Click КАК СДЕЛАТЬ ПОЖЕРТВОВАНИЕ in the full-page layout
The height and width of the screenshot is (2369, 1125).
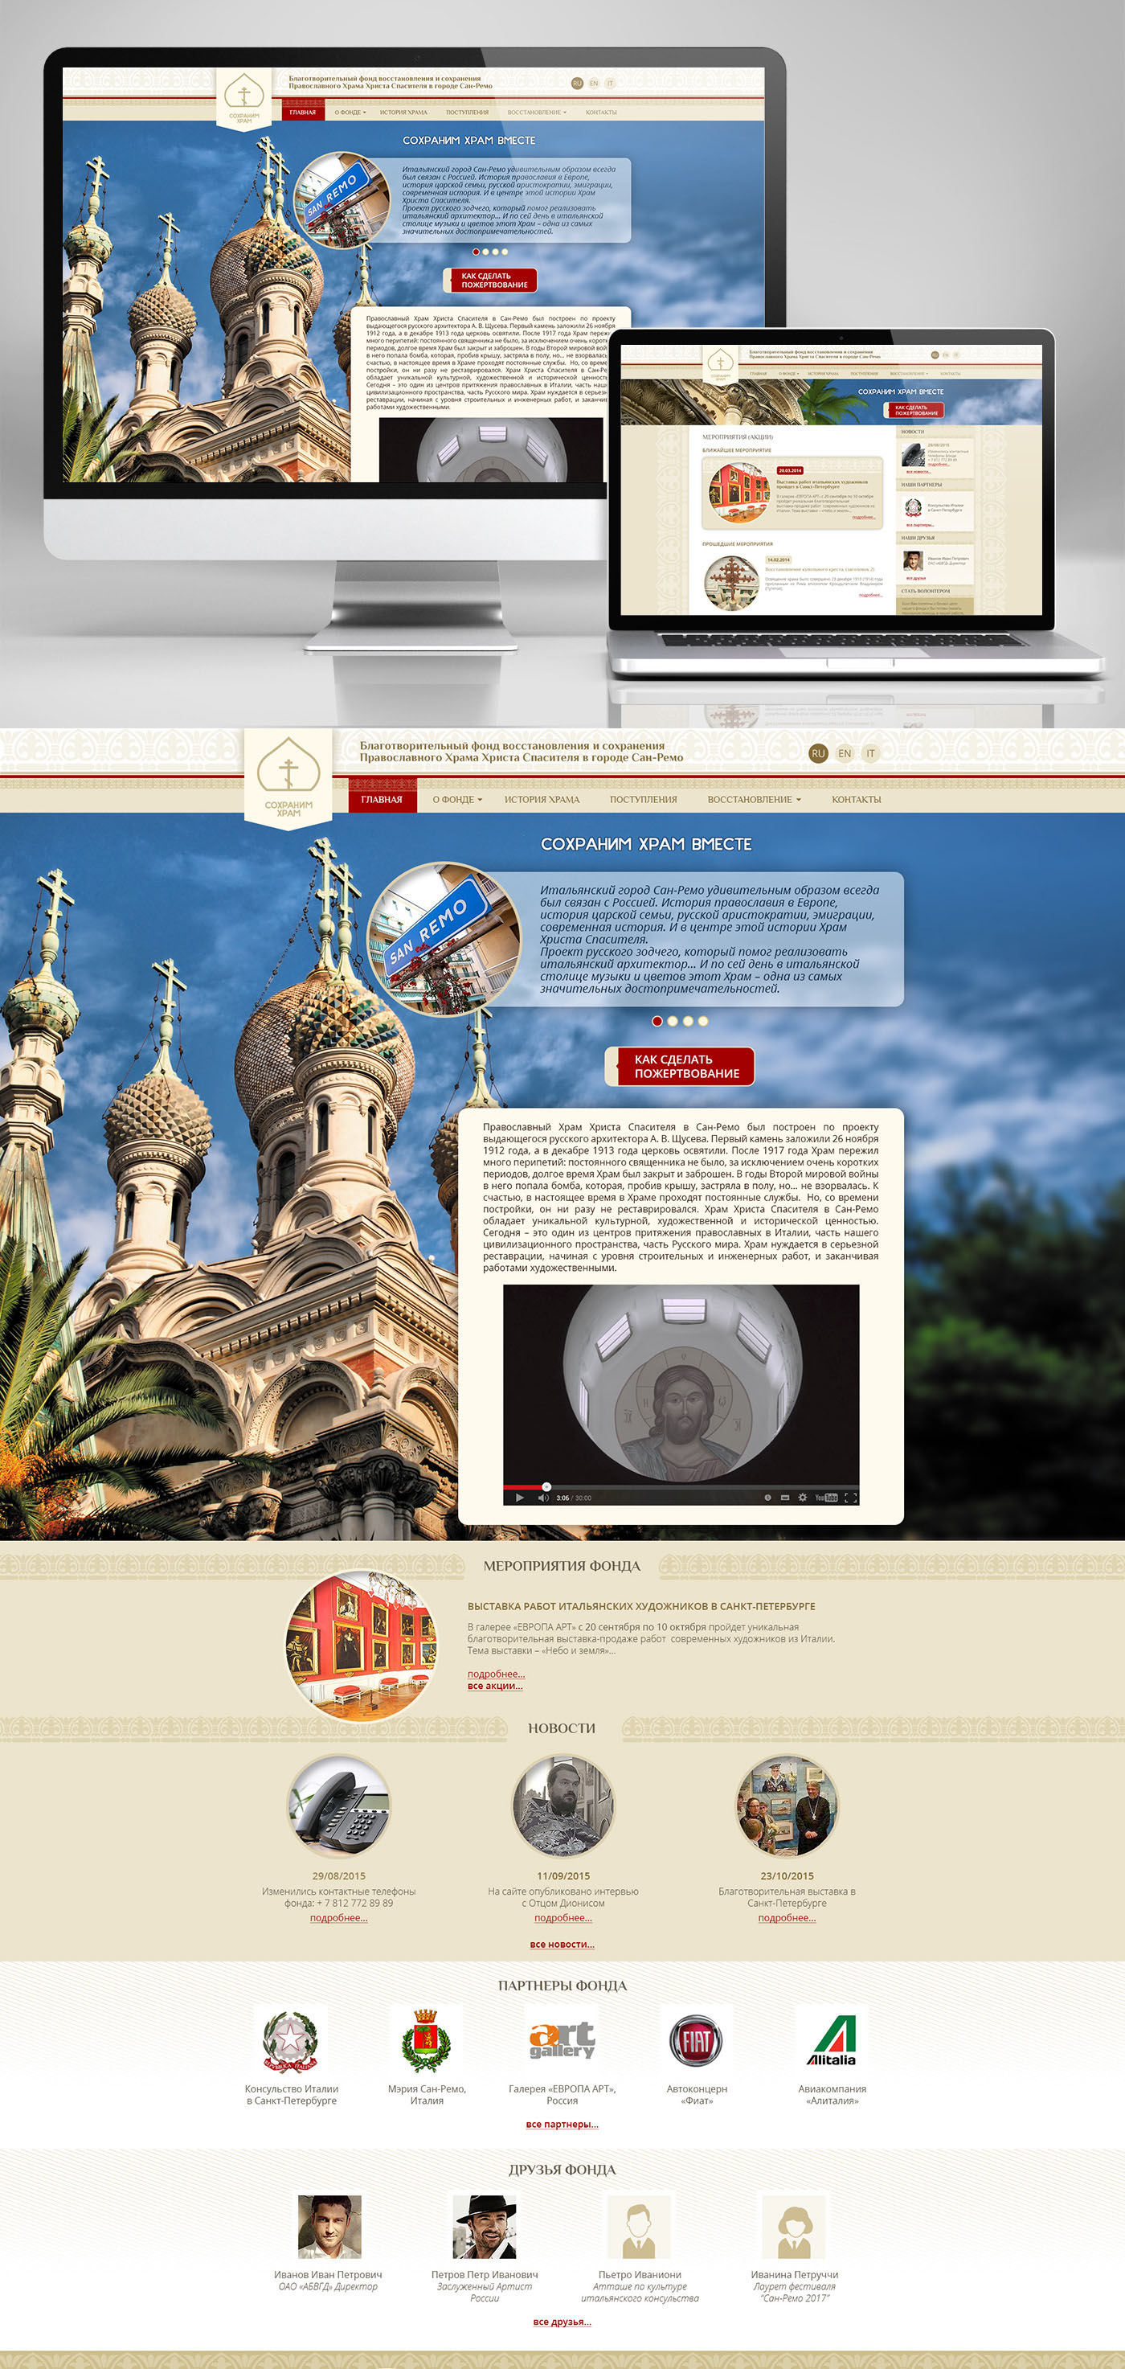(x=680, y=1066)
